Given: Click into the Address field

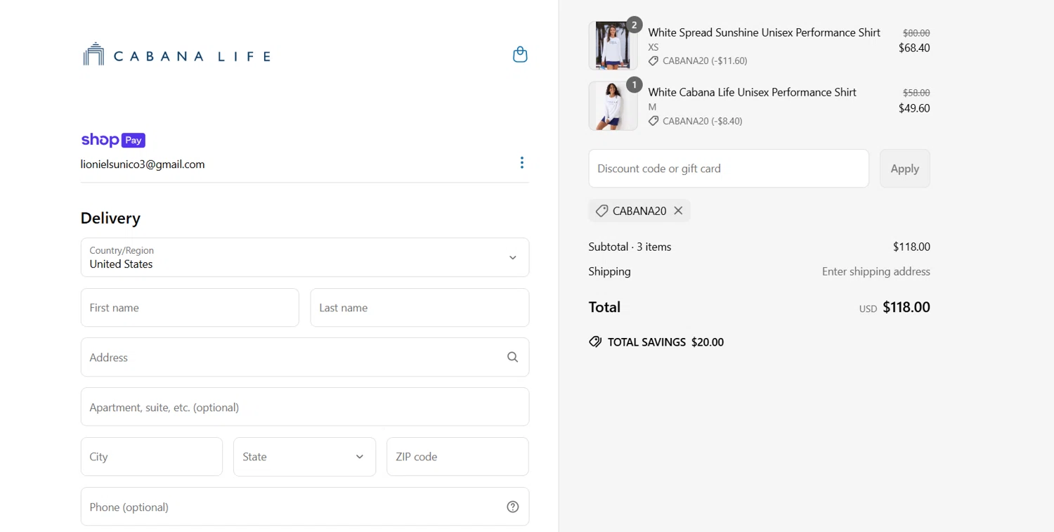Looking at the screenshot, I should [x=305, y=357].
